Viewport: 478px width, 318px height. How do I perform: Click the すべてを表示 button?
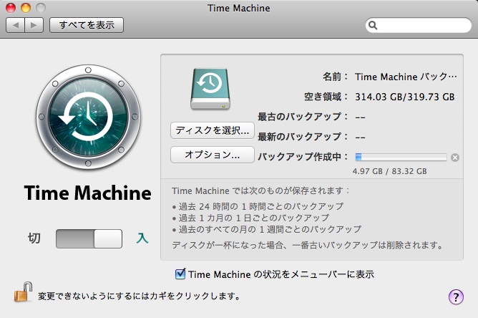click(87, 25)
